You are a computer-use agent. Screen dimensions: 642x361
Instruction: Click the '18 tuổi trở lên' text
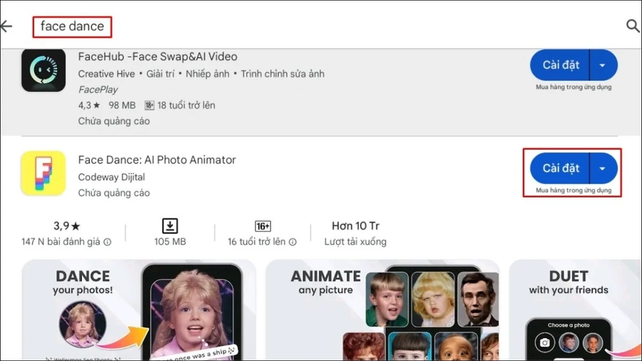click(186, 105)
